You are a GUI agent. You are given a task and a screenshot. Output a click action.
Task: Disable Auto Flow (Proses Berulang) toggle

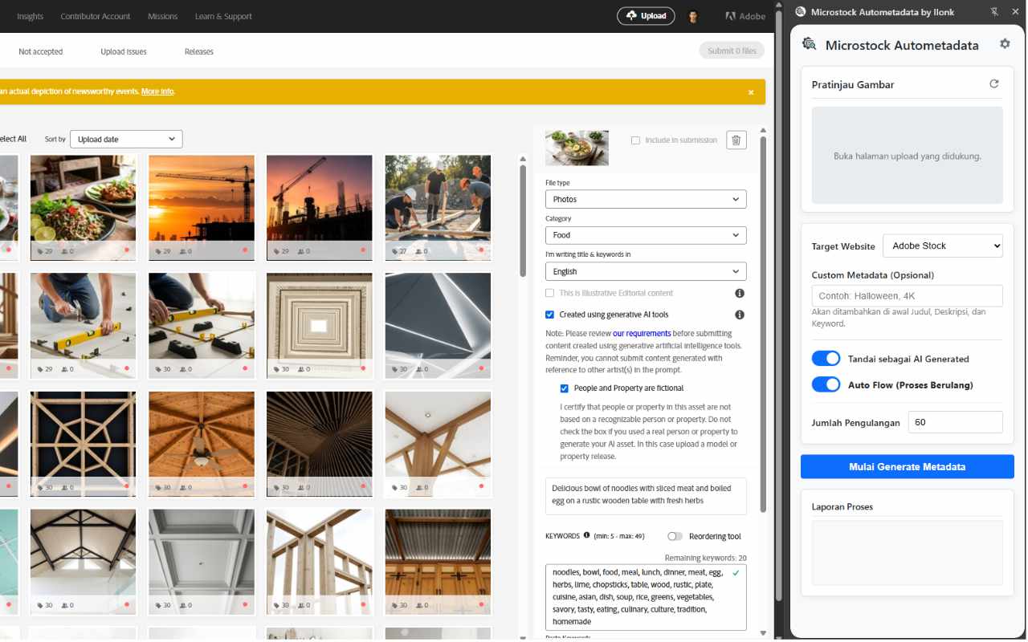pos(826,384)
